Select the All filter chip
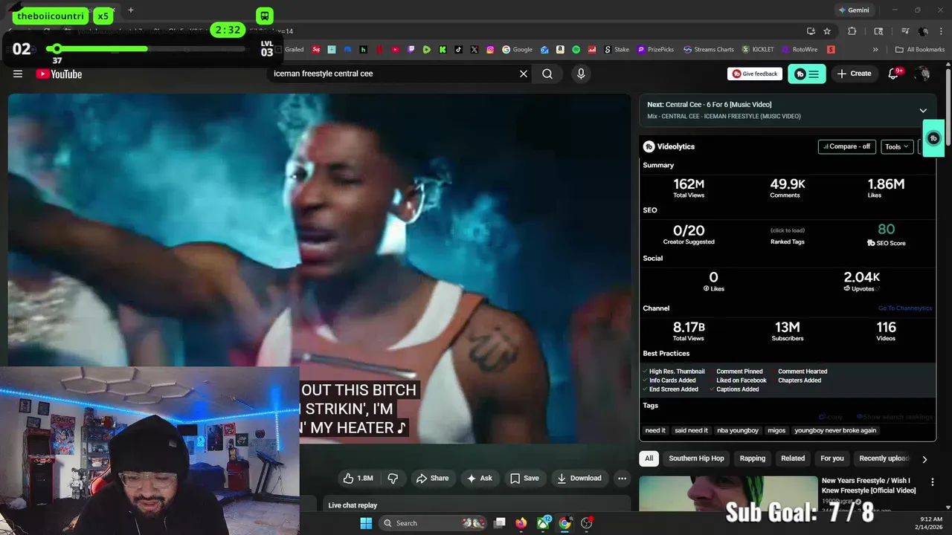 pos(649,458)
